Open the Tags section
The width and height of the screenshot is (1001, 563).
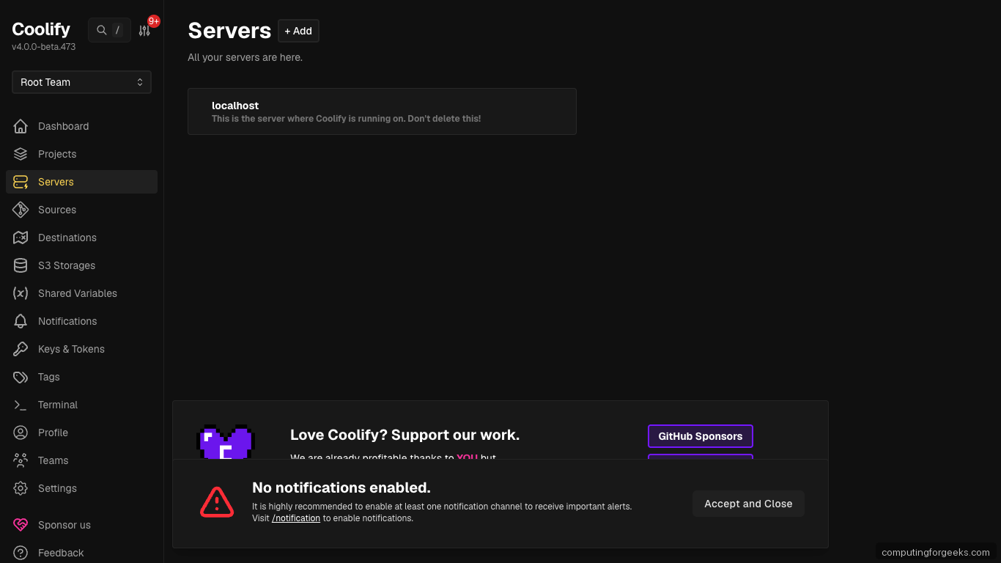48,377
